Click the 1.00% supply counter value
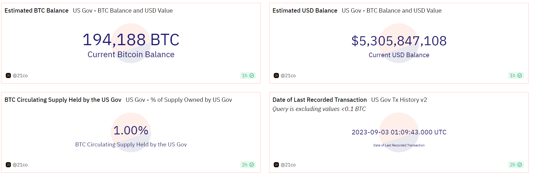Image resolution: width=534 pixels, height=179 pixels. pyautogui.click(x=131, y=130)
